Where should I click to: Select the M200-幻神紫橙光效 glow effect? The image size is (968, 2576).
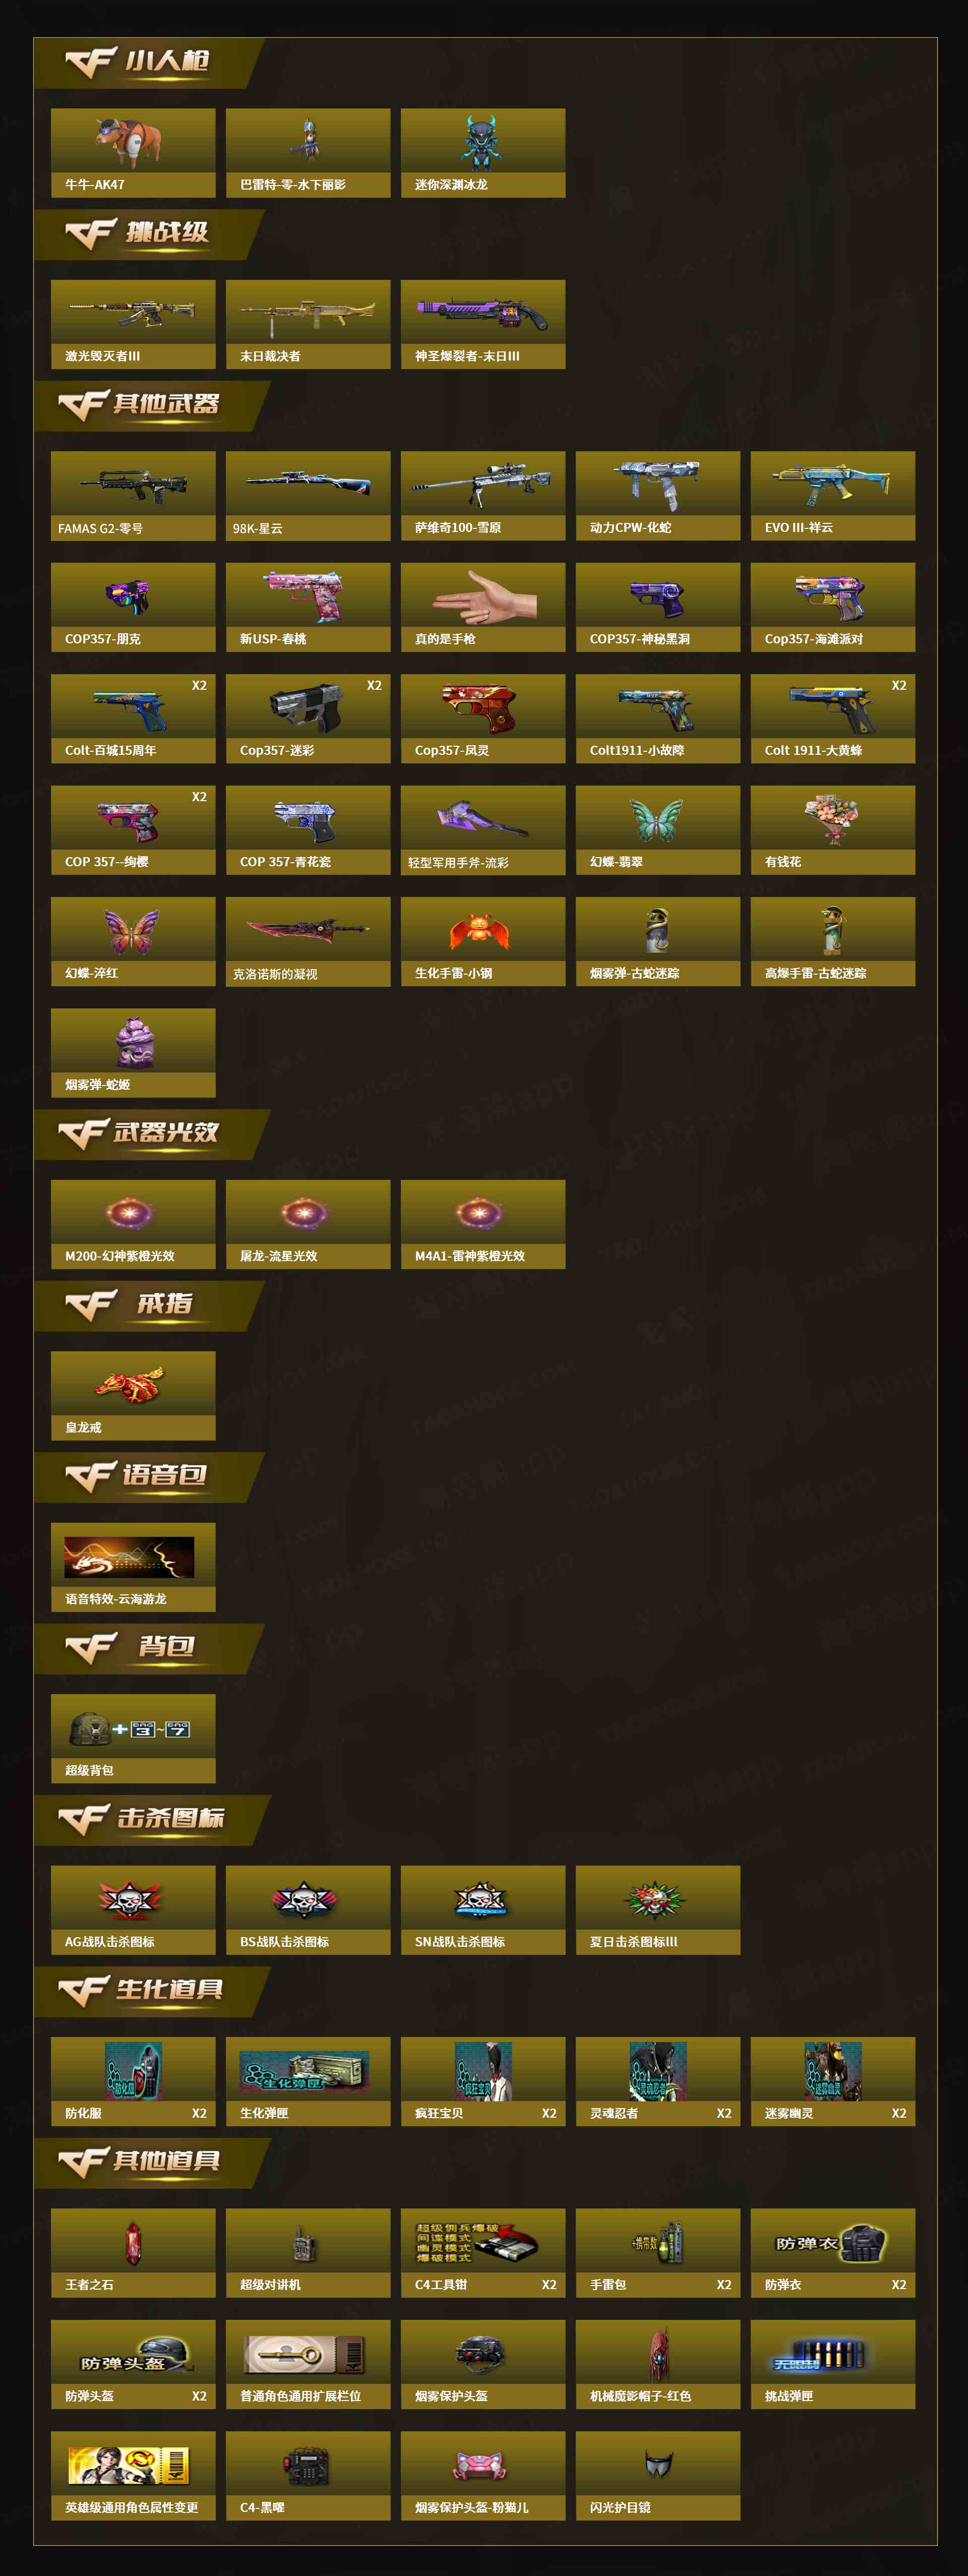133,1225
